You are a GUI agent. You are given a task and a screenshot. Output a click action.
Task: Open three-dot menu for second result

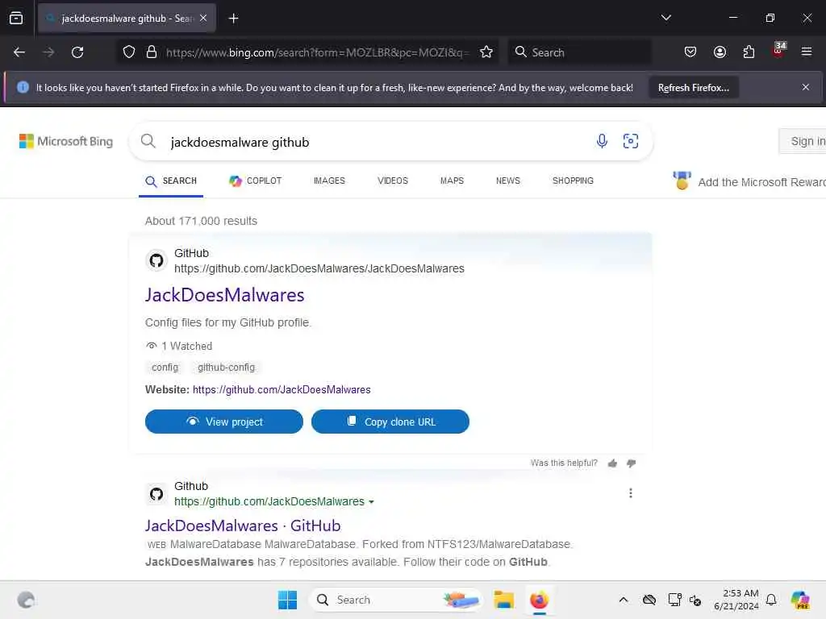coord(631,492)
